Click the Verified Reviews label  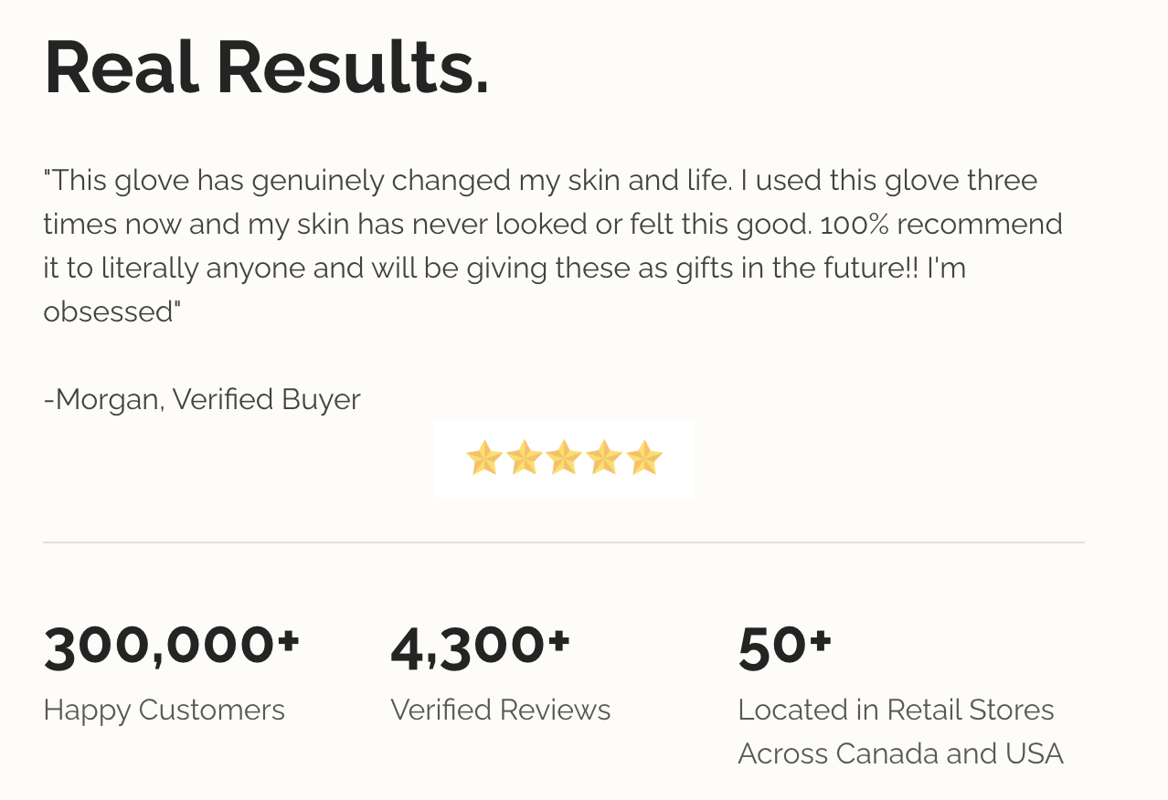click(501, 710)
